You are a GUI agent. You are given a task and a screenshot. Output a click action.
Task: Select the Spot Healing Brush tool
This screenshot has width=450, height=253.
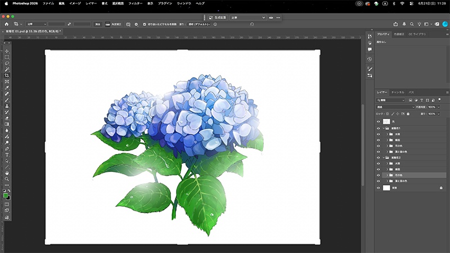coord(7,94)
